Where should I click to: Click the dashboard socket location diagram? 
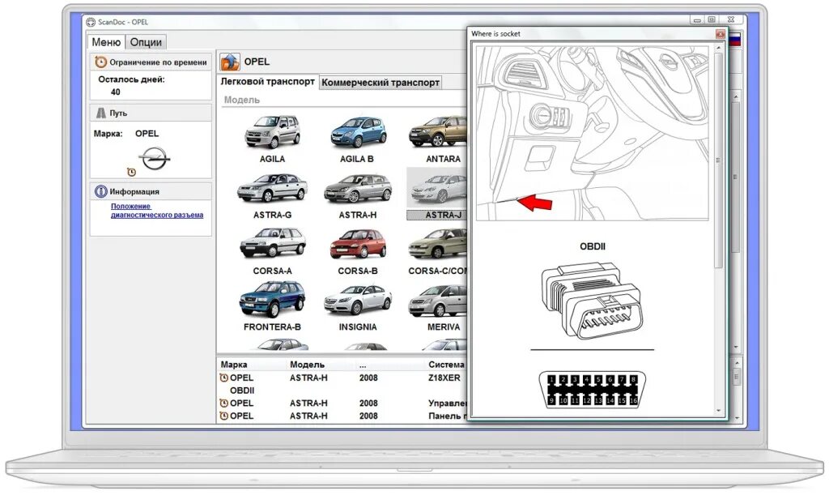[x=592, y=133]
